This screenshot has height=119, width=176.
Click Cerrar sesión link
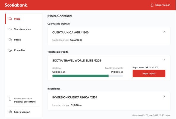click(x=163, y=5)
